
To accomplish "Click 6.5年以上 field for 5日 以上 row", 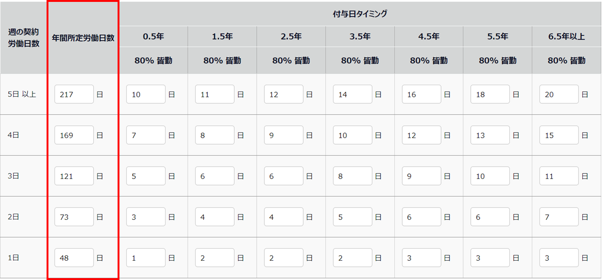I will tap(559, 94).
